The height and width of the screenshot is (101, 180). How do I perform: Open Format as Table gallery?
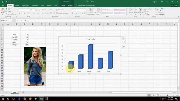point(98,12)
